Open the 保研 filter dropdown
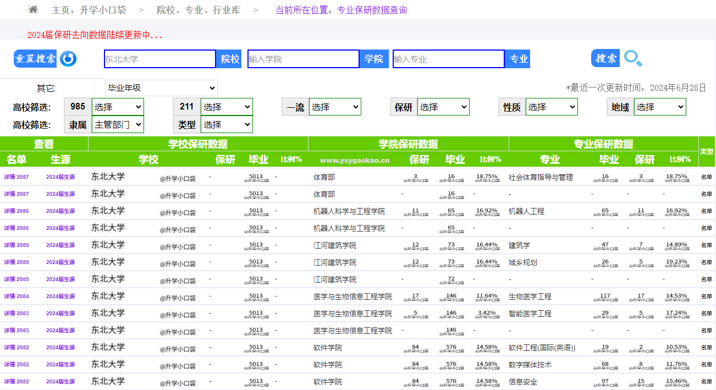The width and height of the screenshot is (716, 390). click(x=443, y=107)
